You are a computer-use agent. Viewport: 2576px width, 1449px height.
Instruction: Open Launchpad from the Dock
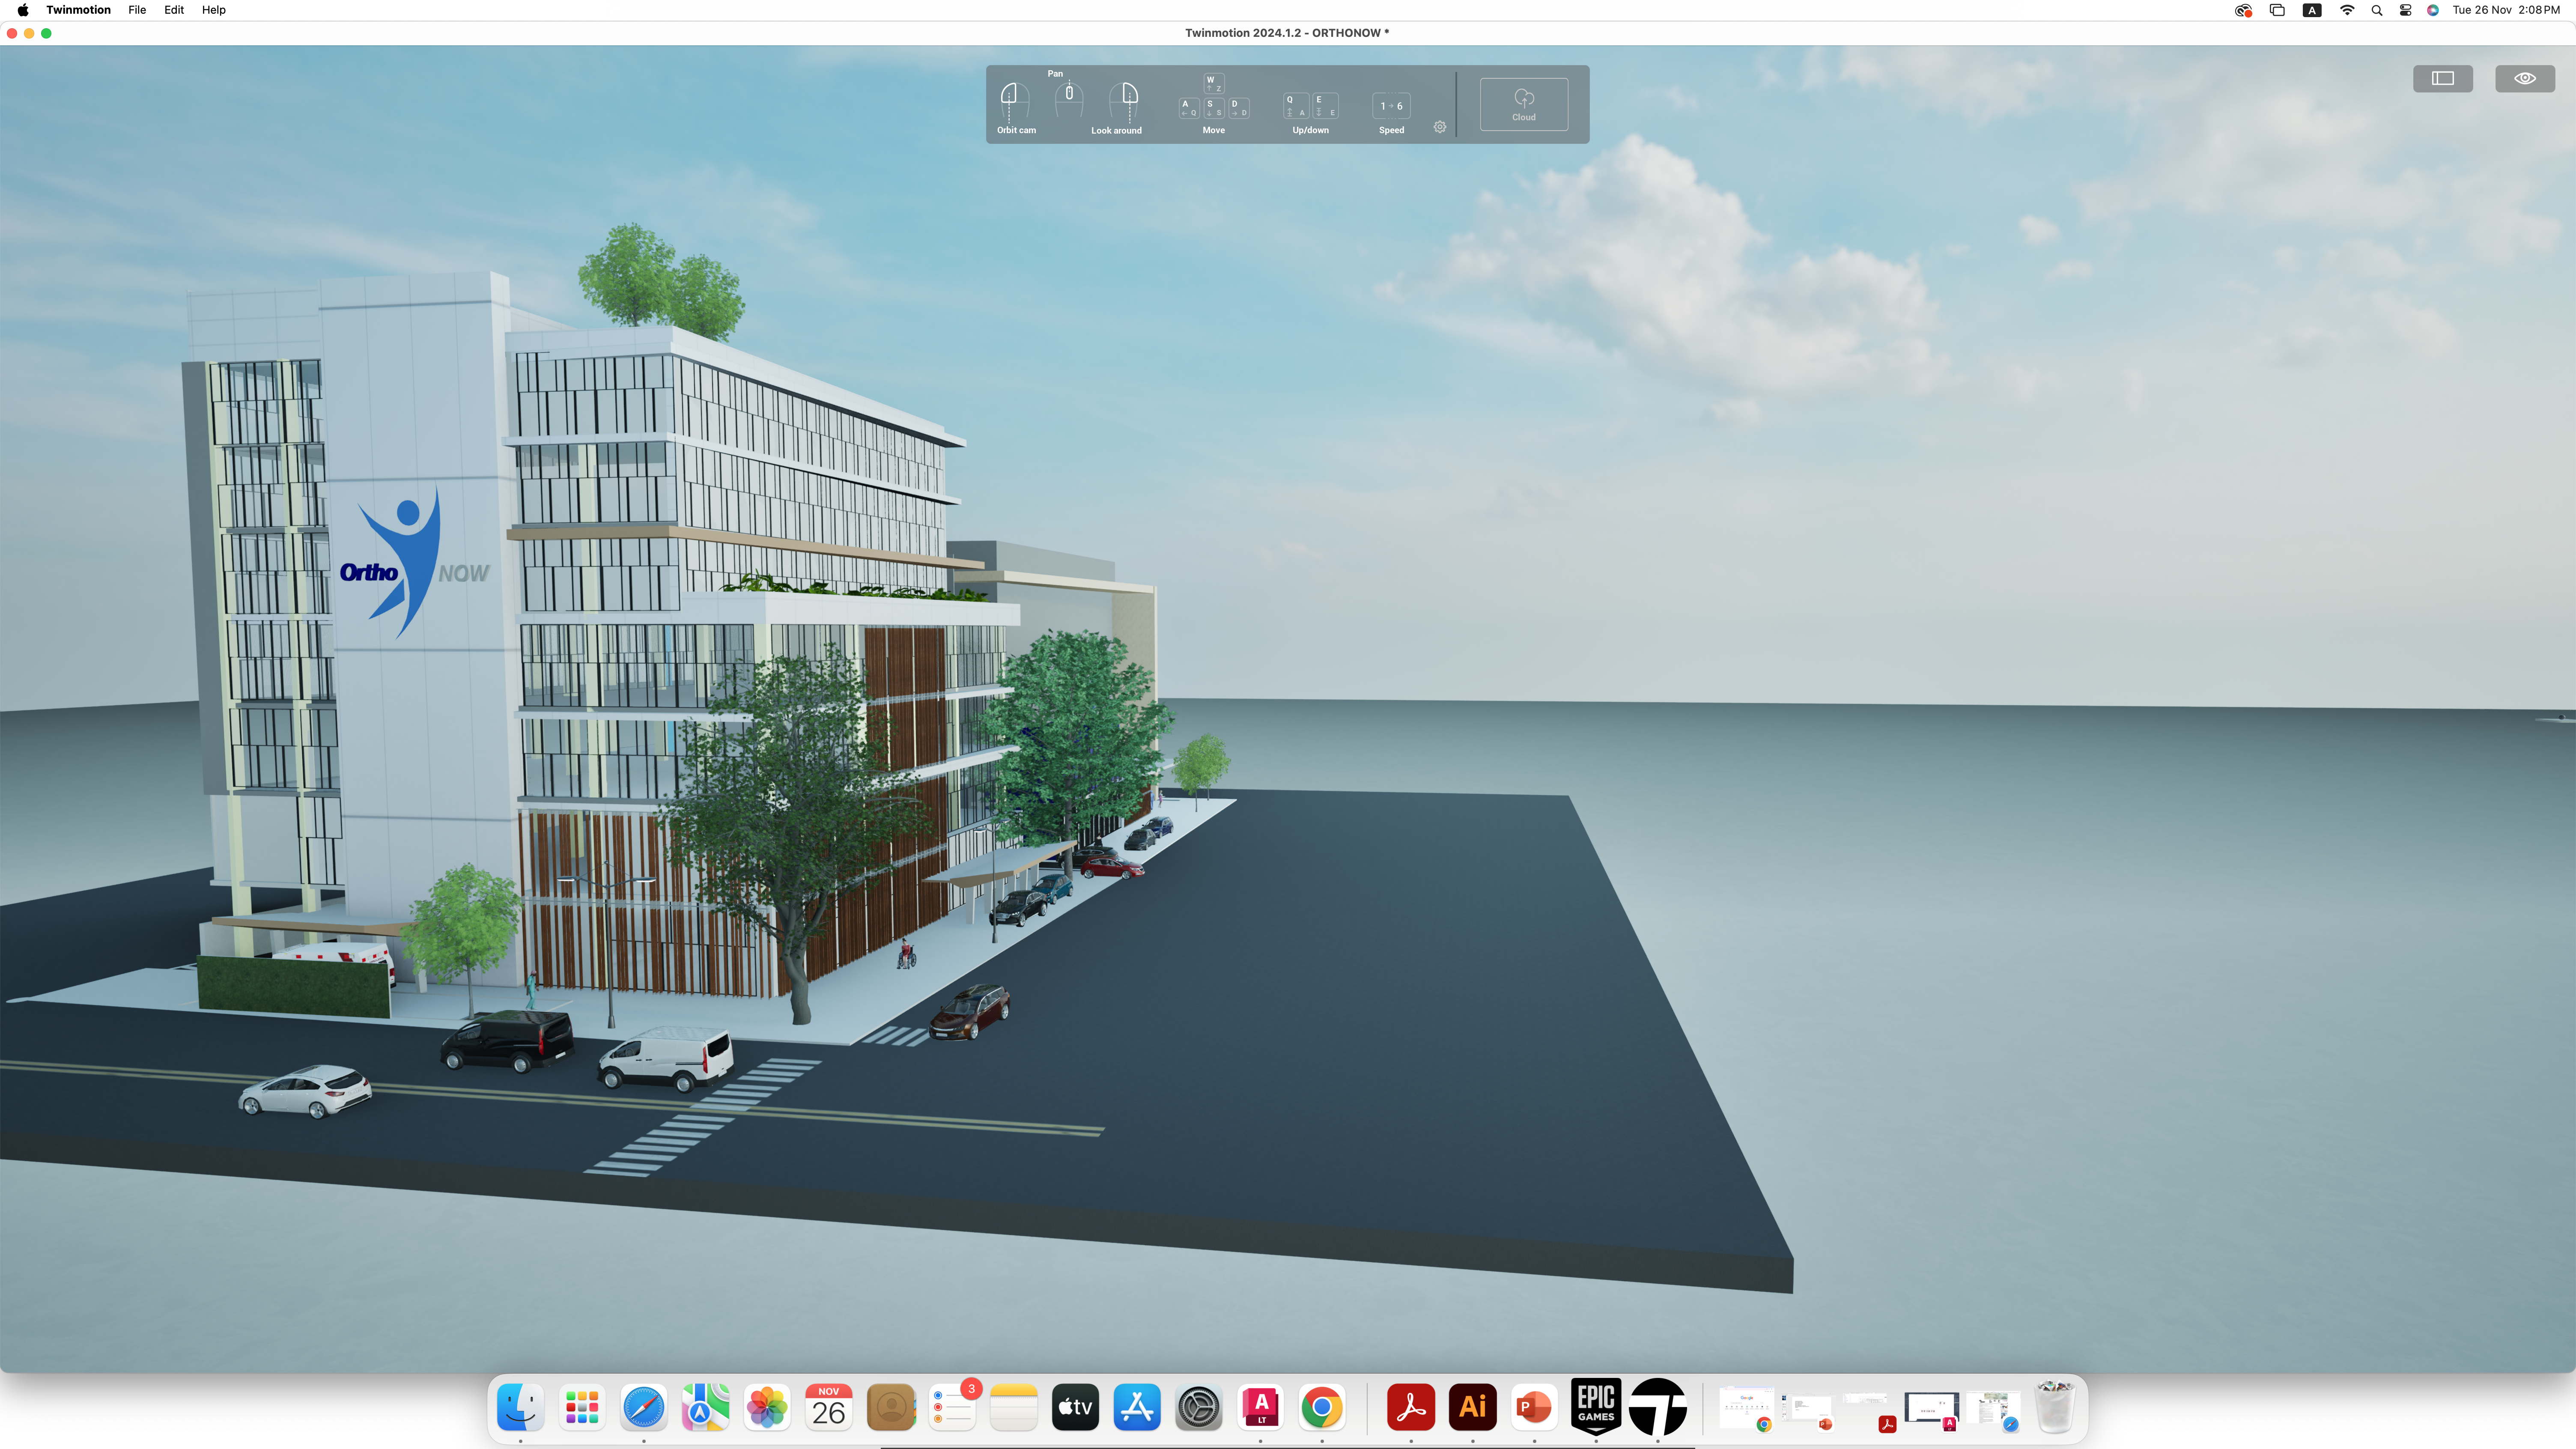(582, 1407)
